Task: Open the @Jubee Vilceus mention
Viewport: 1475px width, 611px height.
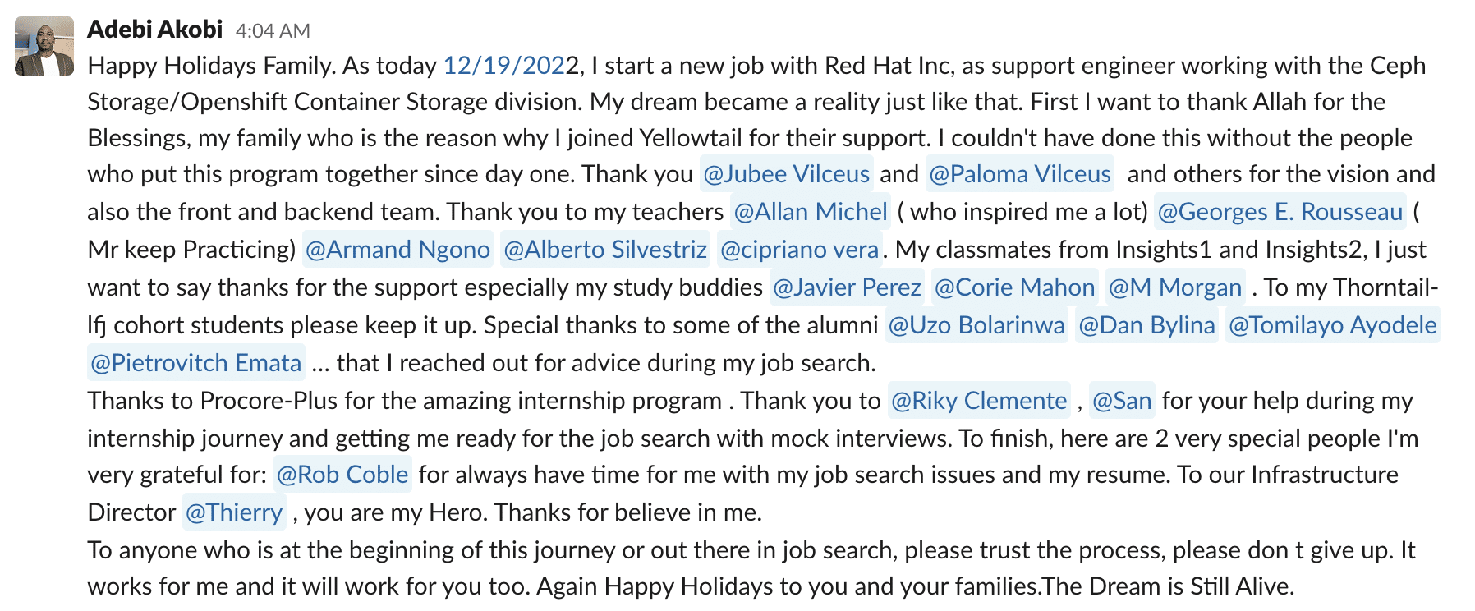Action: click(786, 174)
